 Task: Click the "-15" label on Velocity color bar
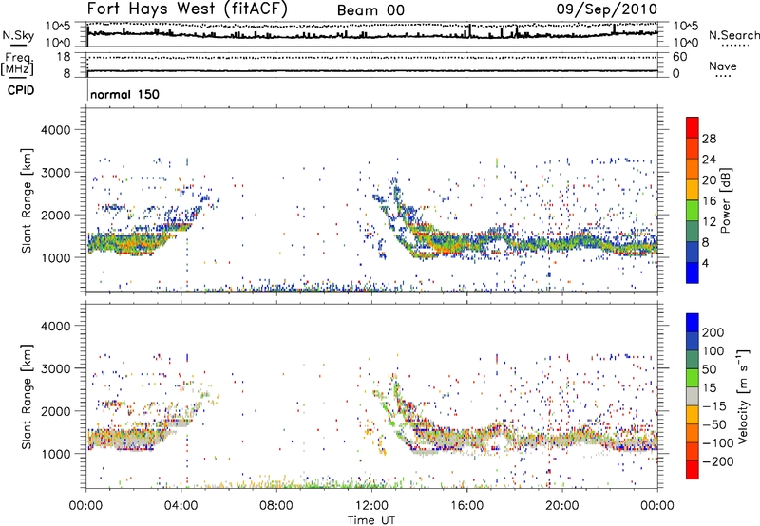[x=714, y=406]
